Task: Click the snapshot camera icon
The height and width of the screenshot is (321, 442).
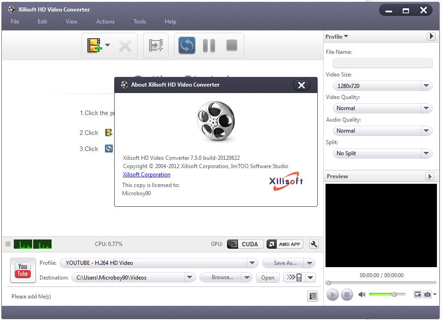Action: pos(427,294)
